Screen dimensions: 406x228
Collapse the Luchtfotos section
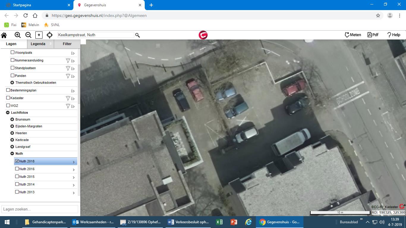pos(8,113)
